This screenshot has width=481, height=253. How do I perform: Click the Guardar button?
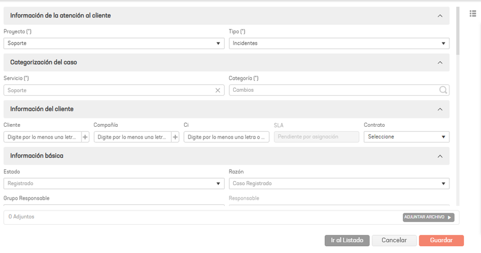click(441, 241)
